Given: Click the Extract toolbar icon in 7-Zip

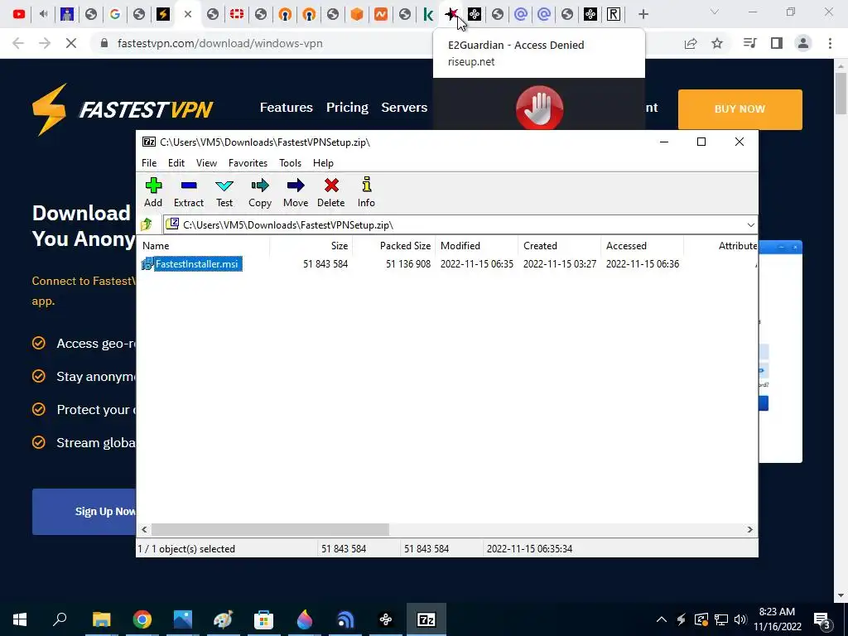Looking at the screenshot, I should tap(189, 185).
